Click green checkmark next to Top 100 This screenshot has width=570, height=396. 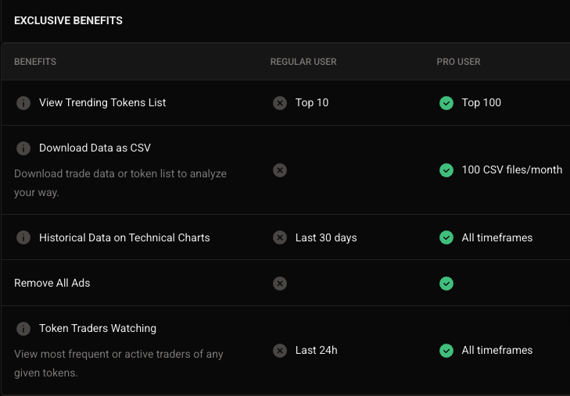coord(446,103)
